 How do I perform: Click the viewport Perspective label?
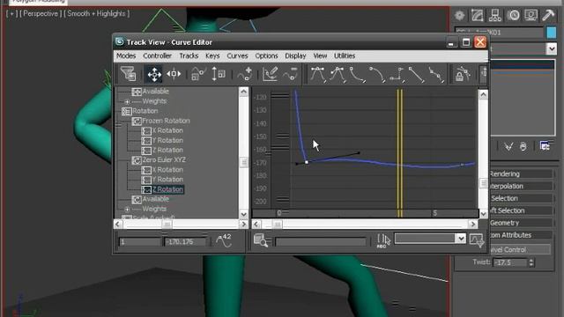(x=41, y=14)
